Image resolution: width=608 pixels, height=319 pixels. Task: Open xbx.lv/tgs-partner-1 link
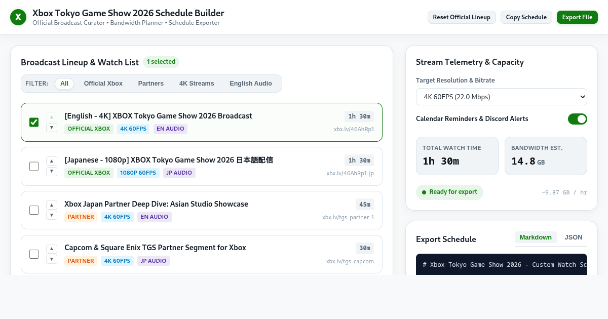pyautogui.click(x=348, y=217)
